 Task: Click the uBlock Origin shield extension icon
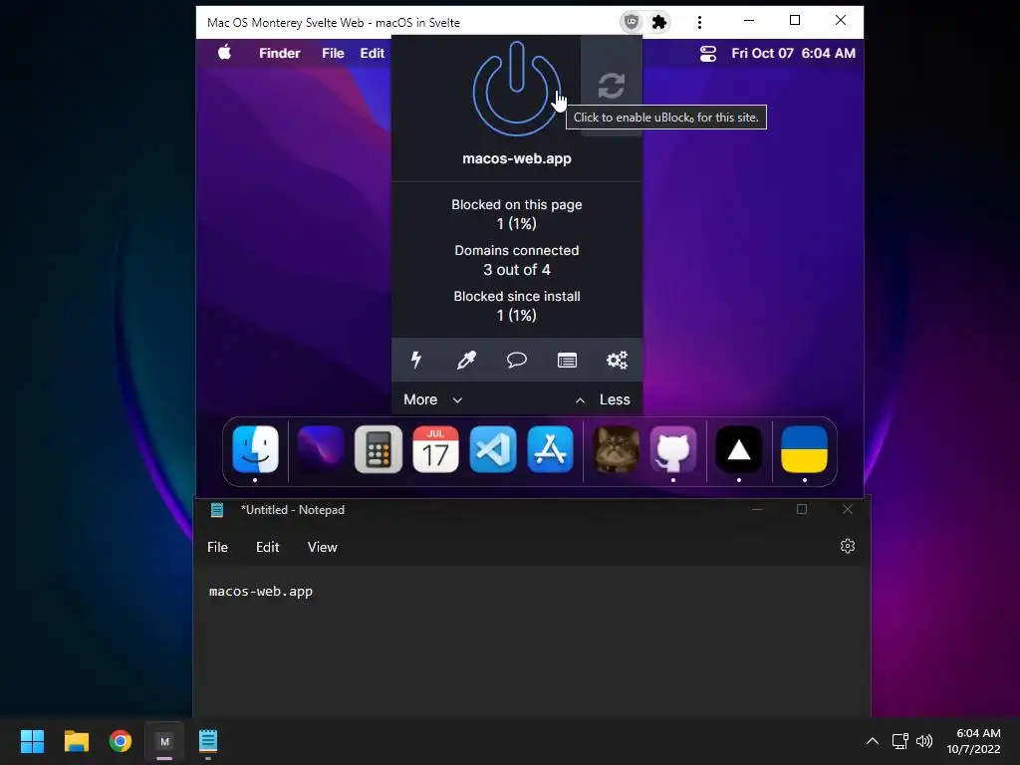631,22
